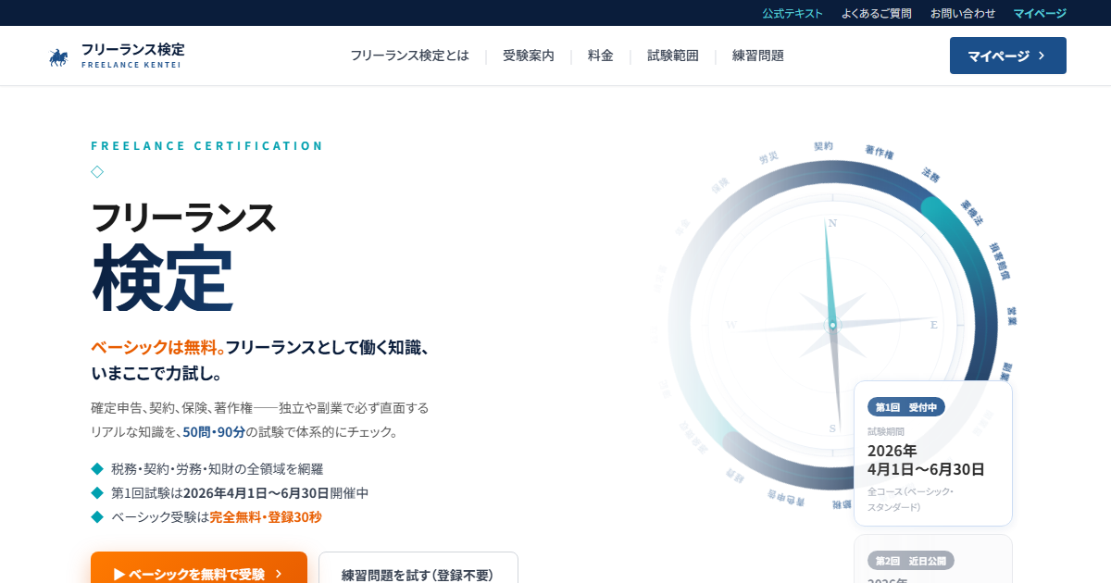Click the teal diamond bullet beside ベーシック受験は

tap(97, 516)
